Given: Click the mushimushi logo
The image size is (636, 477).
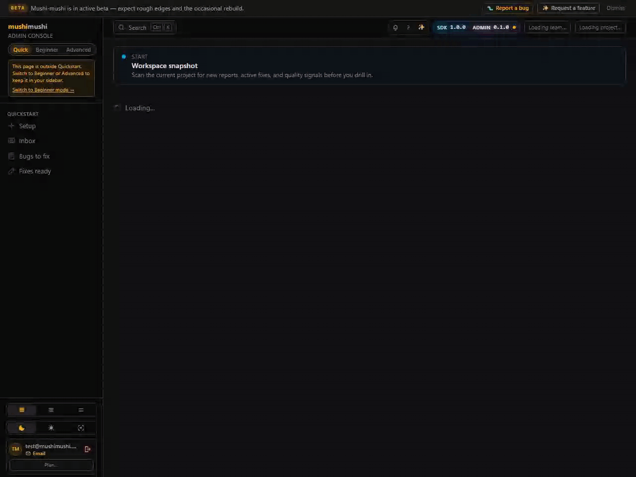Looking at the screenshot, I should point(28,26).
